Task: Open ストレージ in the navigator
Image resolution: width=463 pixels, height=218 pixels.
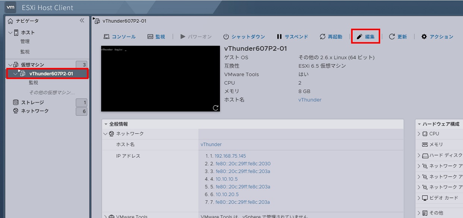Action: click(32, 102)
